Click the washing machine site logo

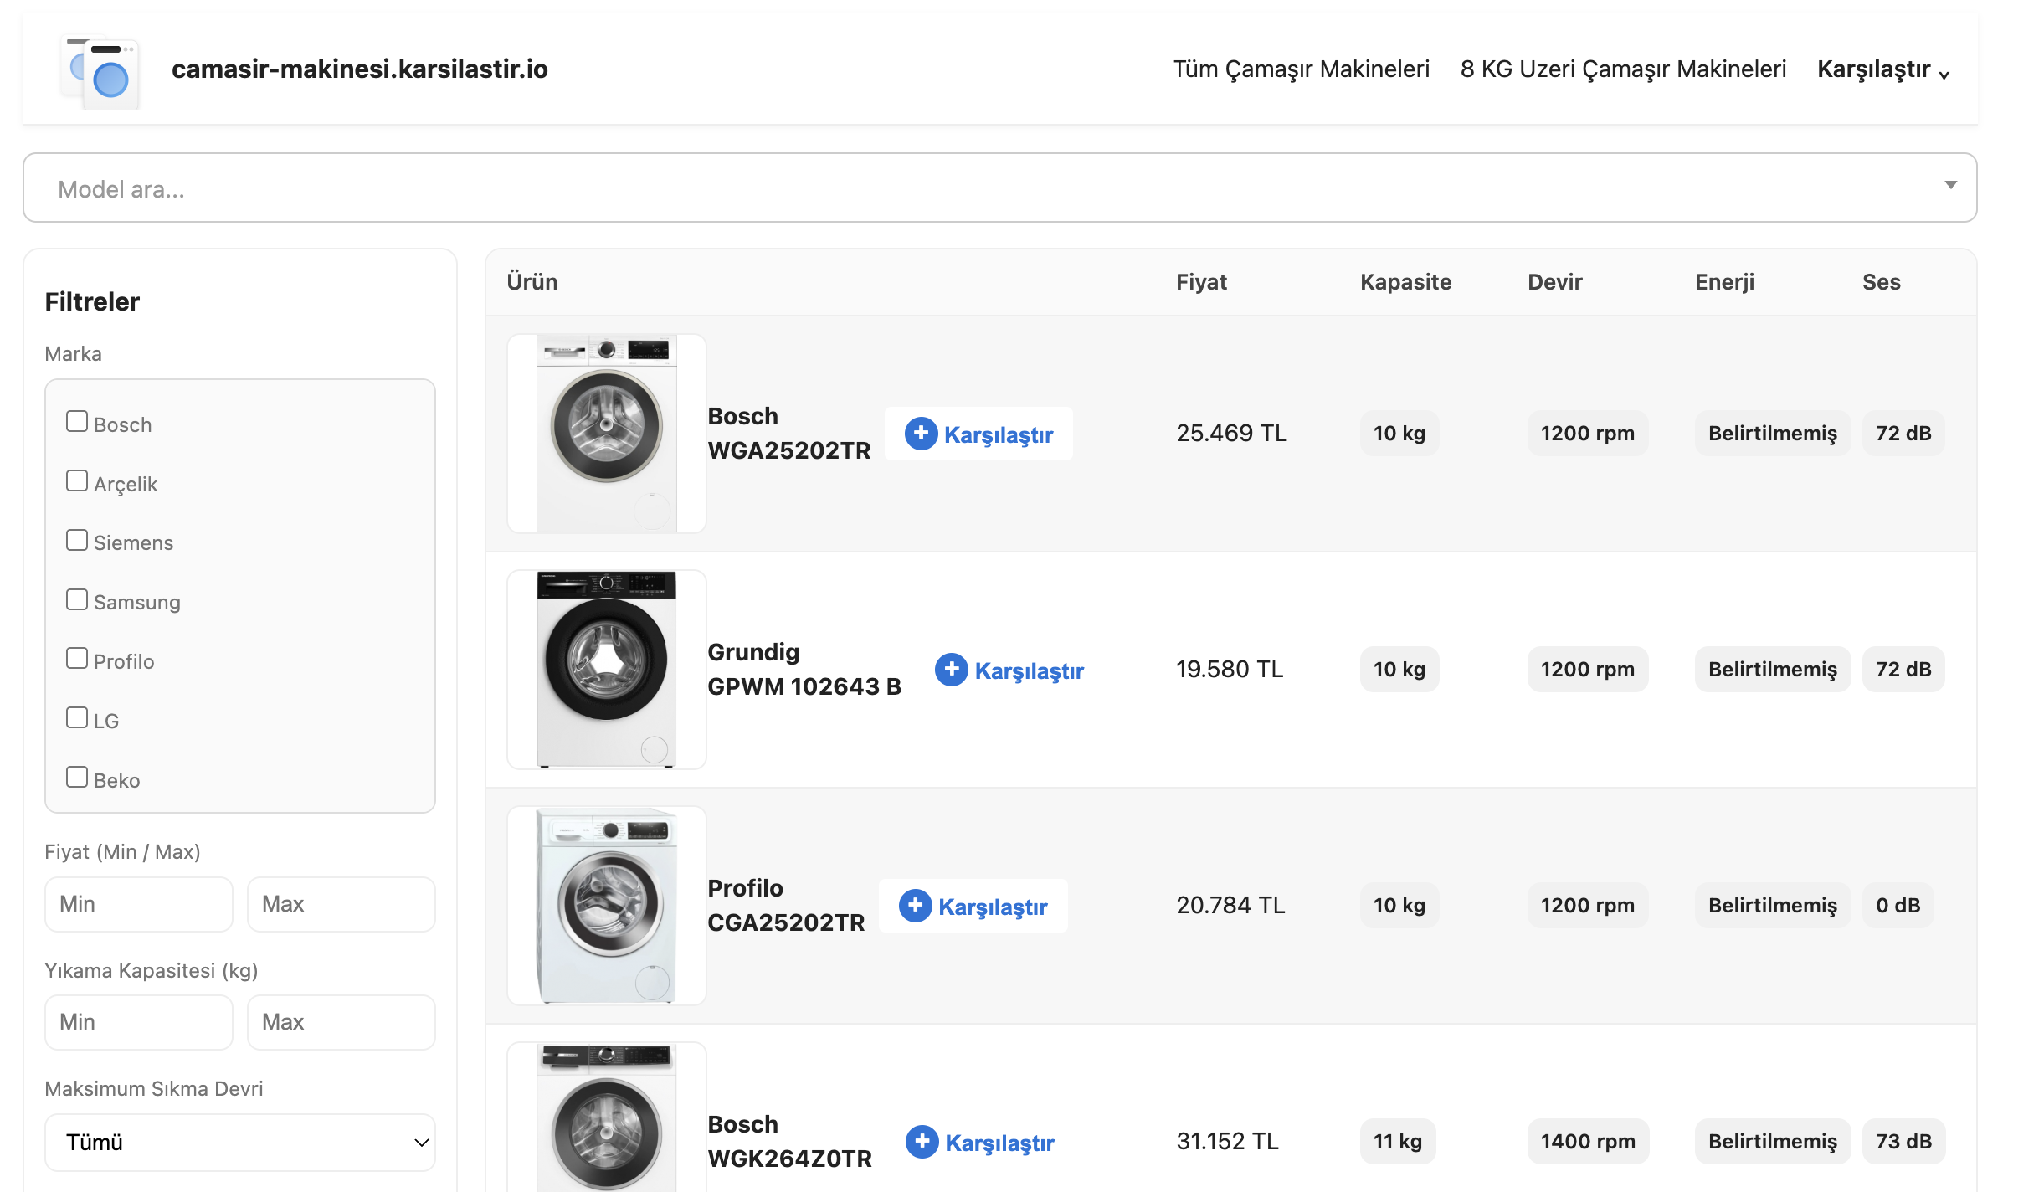100,72
